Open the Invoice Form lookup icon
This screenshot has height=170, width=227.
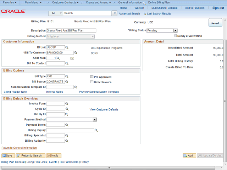pyautogui.click(x=67, y=104)
